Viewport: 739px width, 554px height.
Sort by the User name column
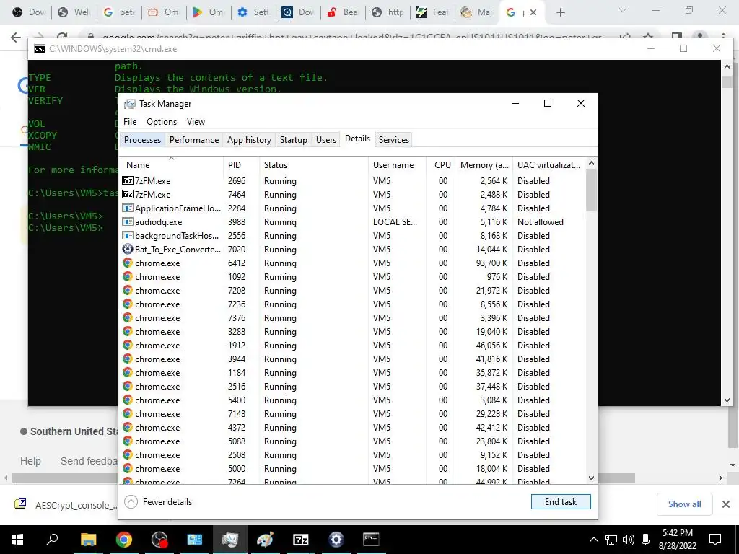[x=397, y=165]
